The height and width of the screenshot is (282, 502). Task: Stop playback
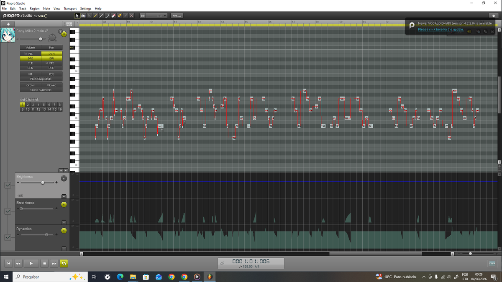(45, 263)
